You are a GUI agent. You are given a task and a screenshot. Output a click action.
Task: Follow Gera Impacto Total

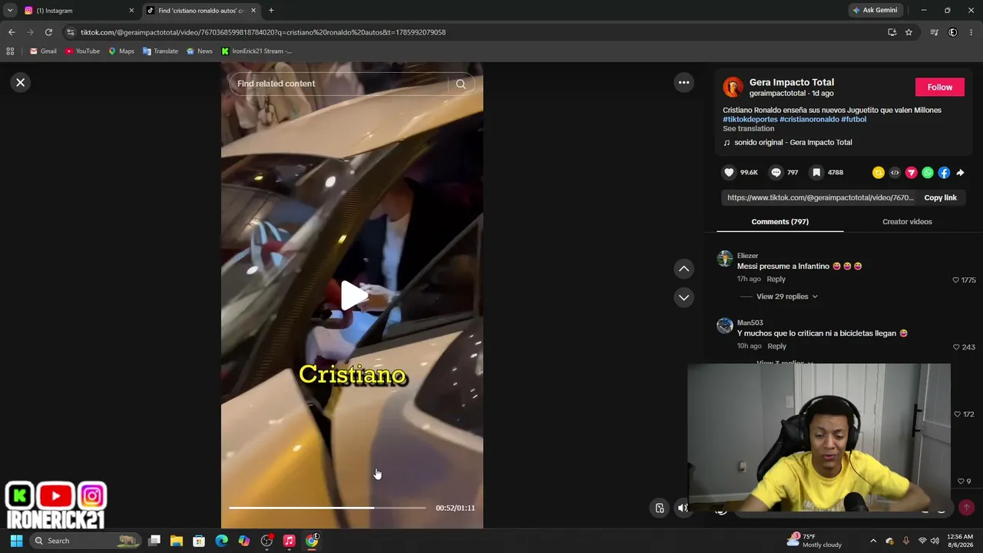tap(939, 87)
